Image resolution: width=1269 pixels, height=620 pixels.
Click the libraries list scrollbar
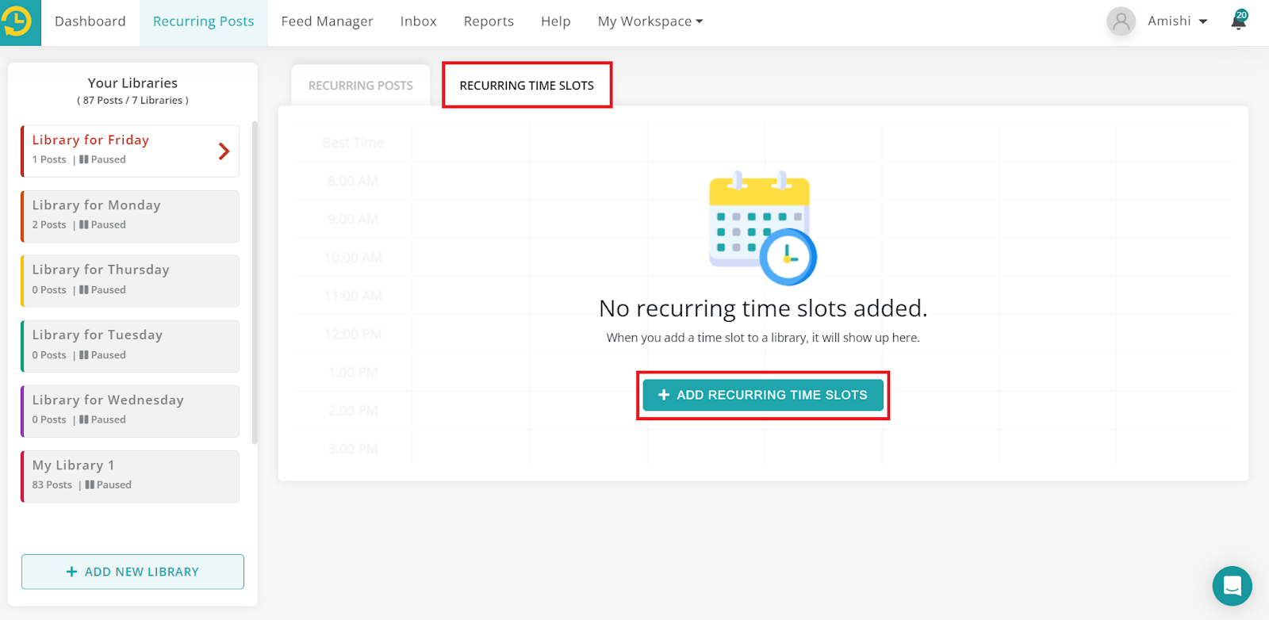pos(255,283)
